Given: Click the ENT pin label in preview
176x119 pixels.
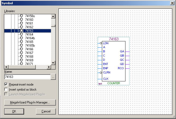Looking at the screenshot, I should coord(106,64).
